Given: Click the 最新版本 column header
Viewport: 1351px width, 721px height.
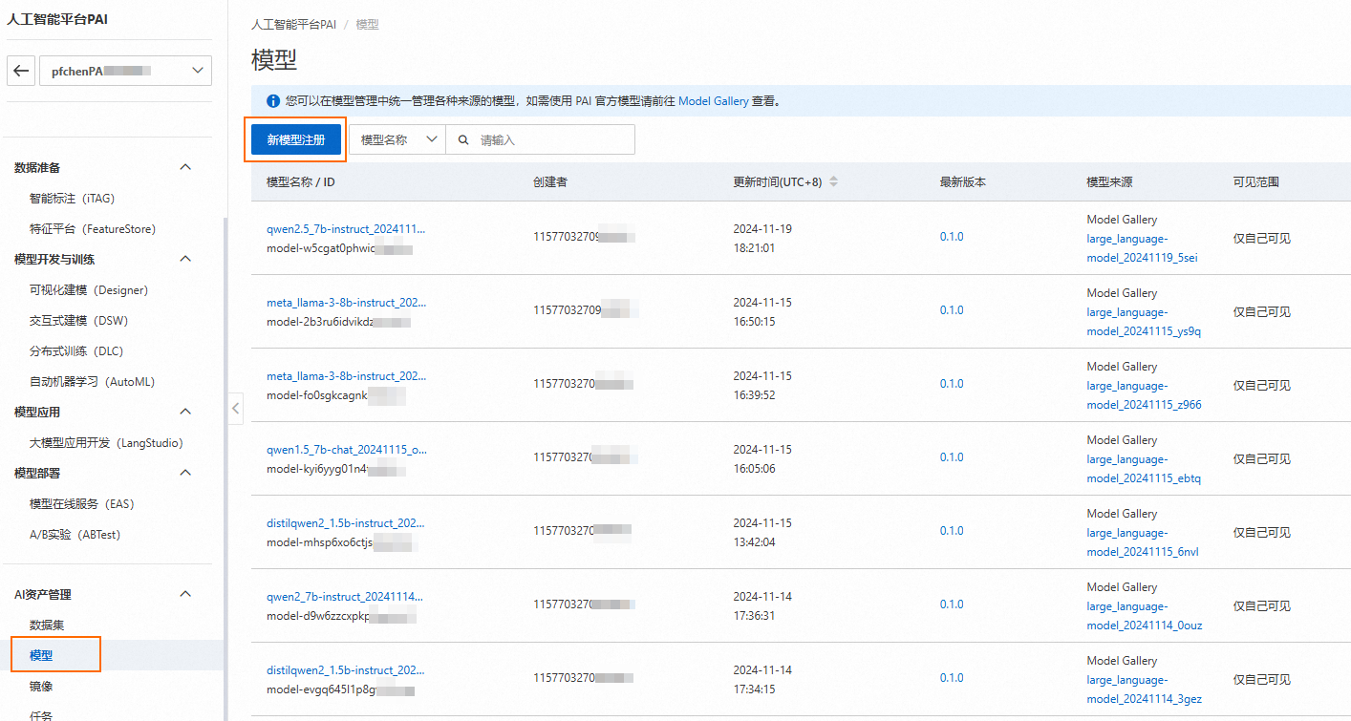Looking at the screenshot, I should tap(962, 181).
